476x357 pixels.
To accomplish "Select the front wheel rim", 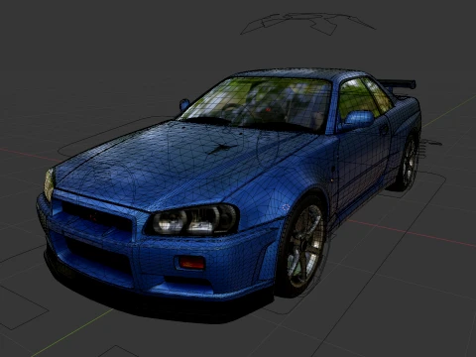I will point(304,244).
